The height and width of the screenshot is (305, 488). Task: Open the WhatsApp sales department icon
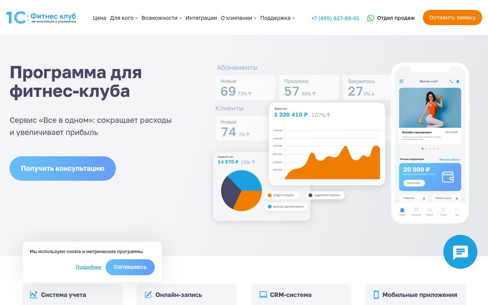[370, 18]
